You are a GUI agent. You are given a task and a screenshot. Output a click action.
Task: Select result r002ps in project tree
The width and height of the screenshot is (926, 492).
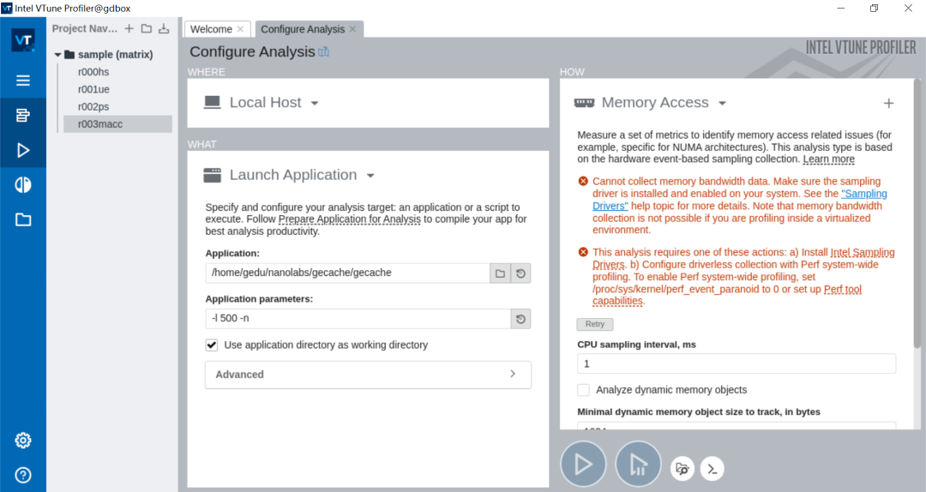tap(93, 107)
